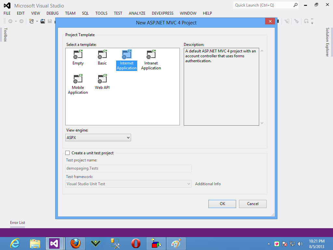The image size is (333, 250).
Task: Open the SQL menu
Action: pyautogui.click(x=85, y=13)
